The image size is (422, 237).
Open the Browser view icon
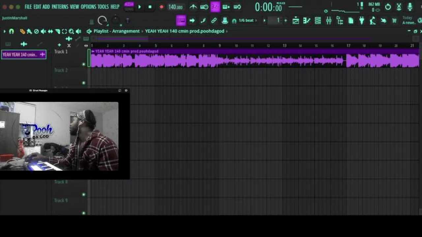340,21
